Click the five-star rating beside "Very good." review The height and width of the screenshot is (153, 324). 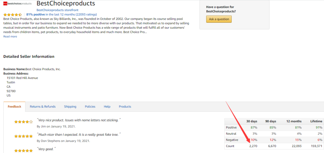[x=23, y=151]
